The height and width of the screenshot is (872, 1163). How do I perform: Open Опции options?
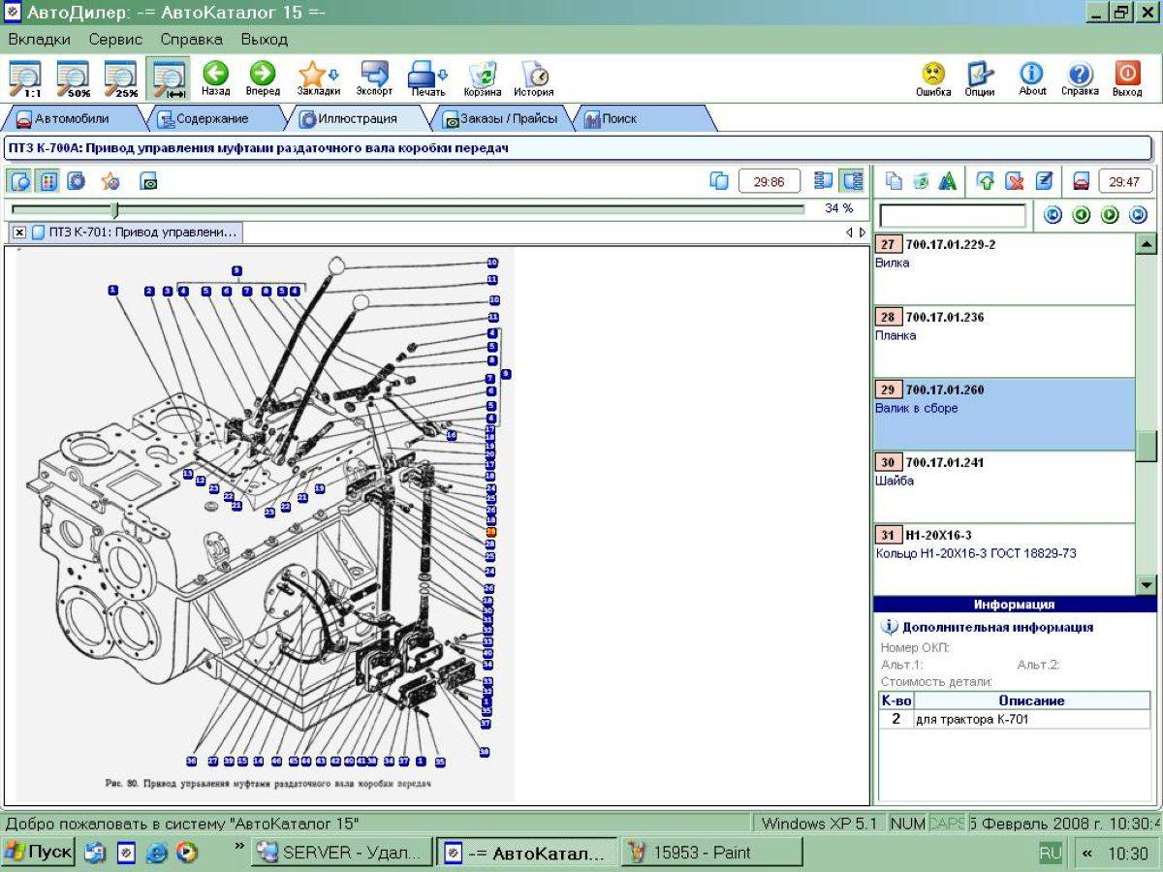980,78
